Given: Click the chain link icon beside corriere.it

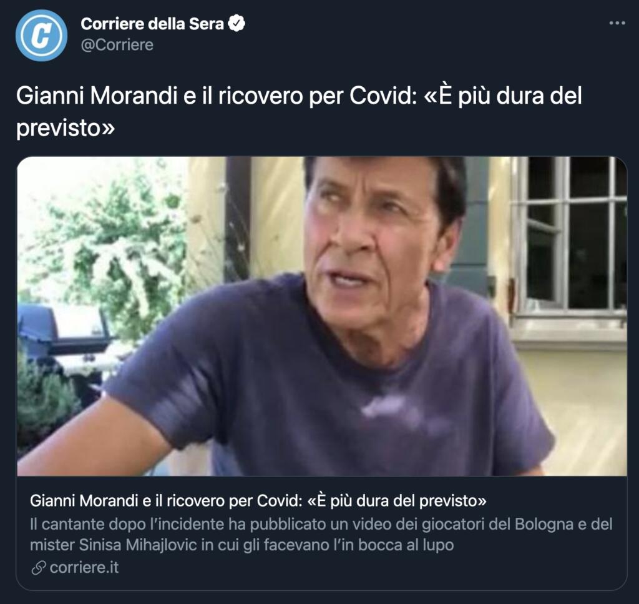Looking at the screenshot, I should click(38, 567).
